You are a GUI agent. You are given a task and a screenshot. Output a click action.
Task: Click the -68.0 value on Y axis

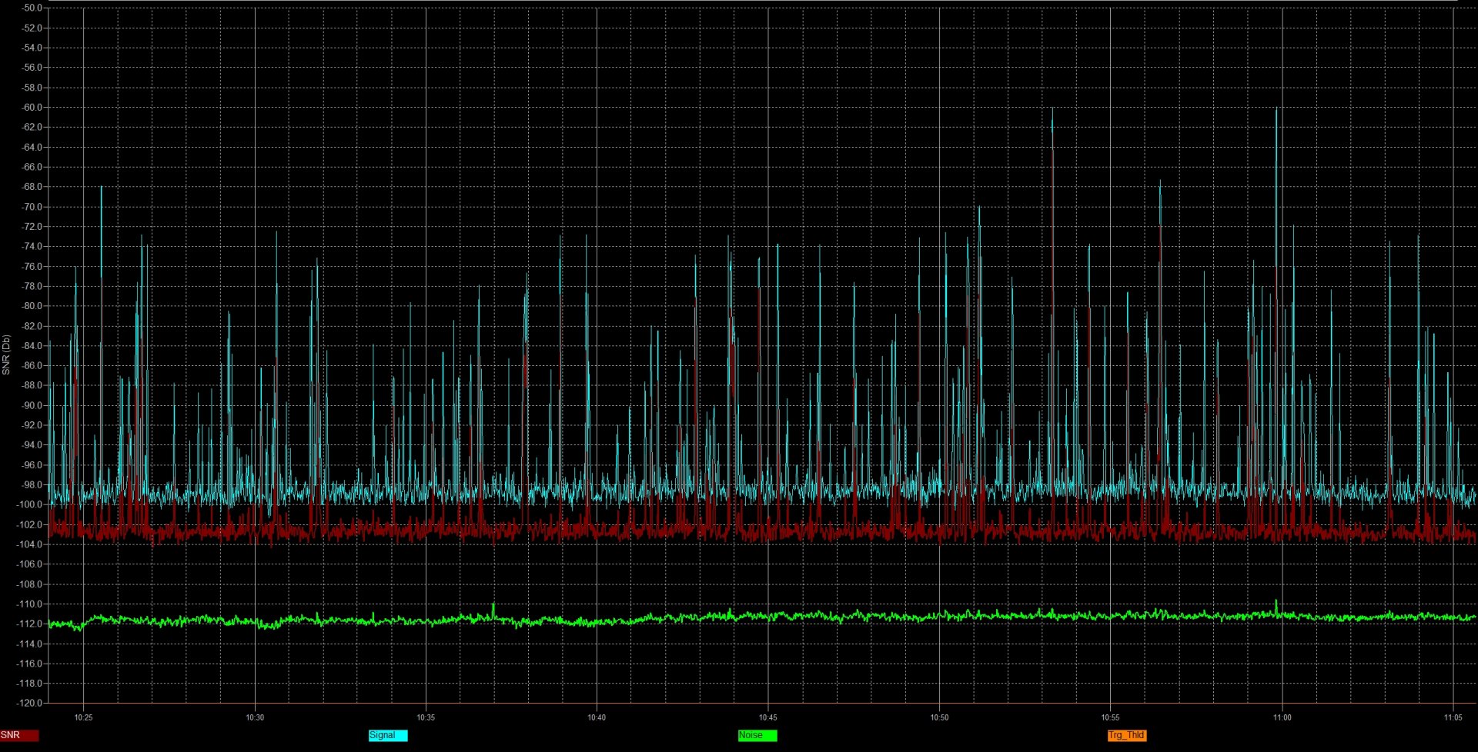coord(32,187)
